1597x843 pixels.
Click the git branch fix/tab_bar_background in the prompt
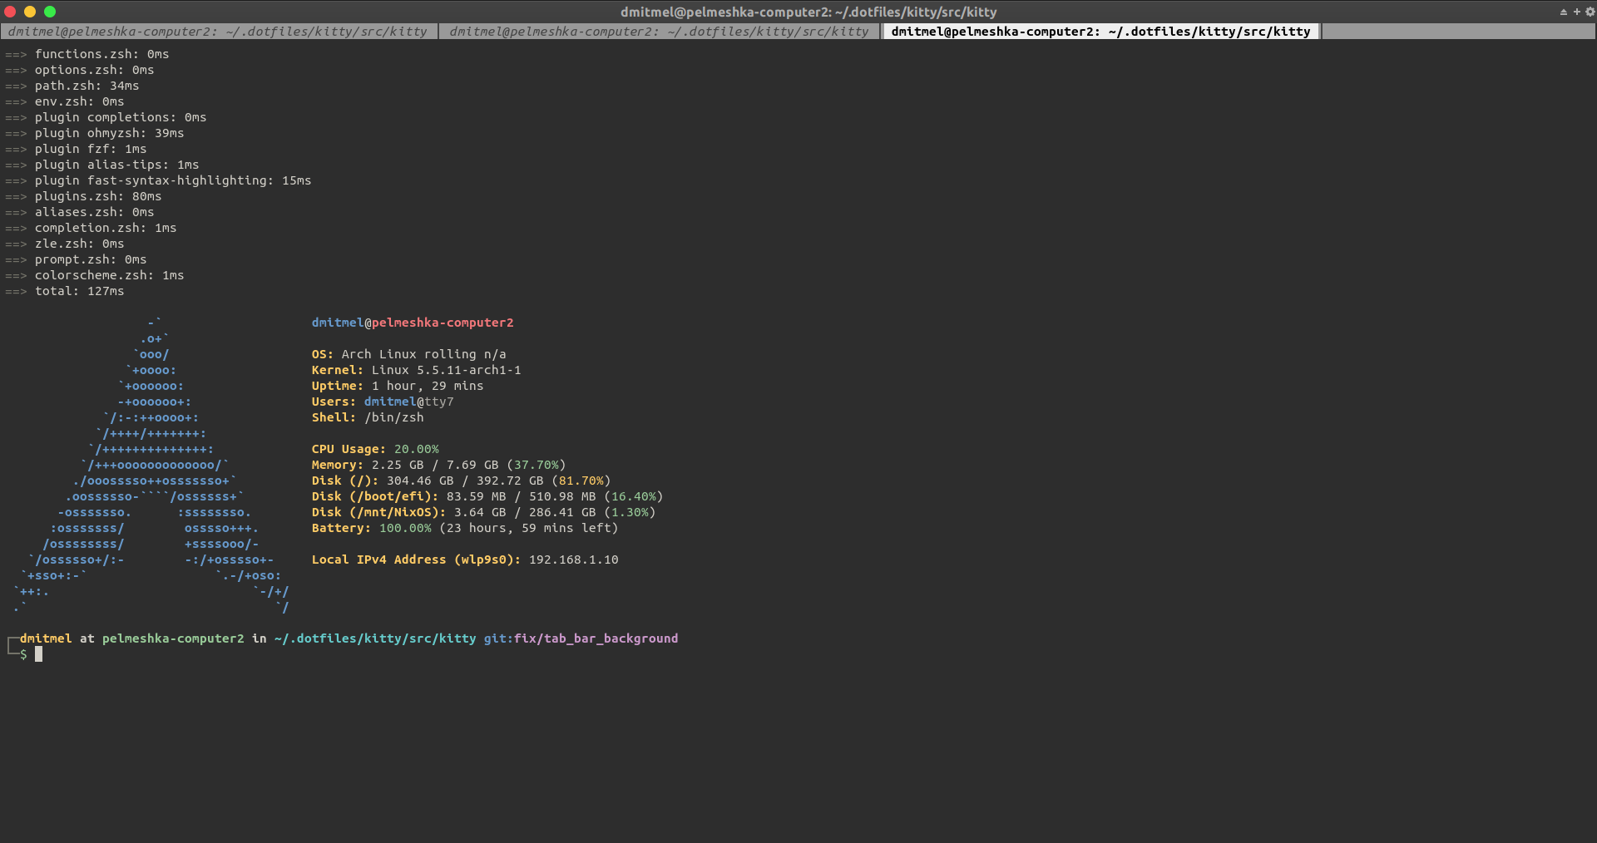coord(596,638)
